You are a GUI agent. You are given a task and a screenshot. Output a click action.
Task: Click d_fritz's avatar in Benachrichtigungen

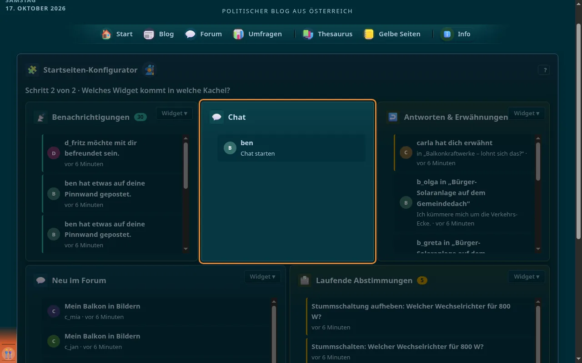[x=54, y=153]
